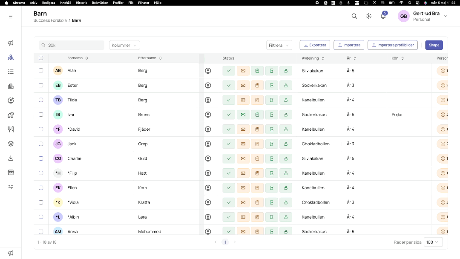Screen dimensions: 460x259
Task: Go to next page arrow in pagination
Action: tap(235, 242)
